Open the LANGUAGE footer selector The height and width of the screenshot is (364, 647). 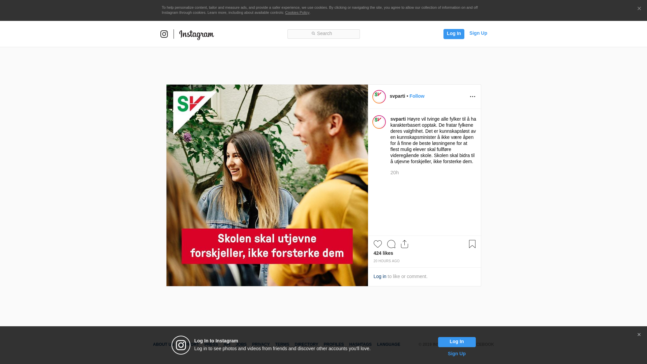389,344
